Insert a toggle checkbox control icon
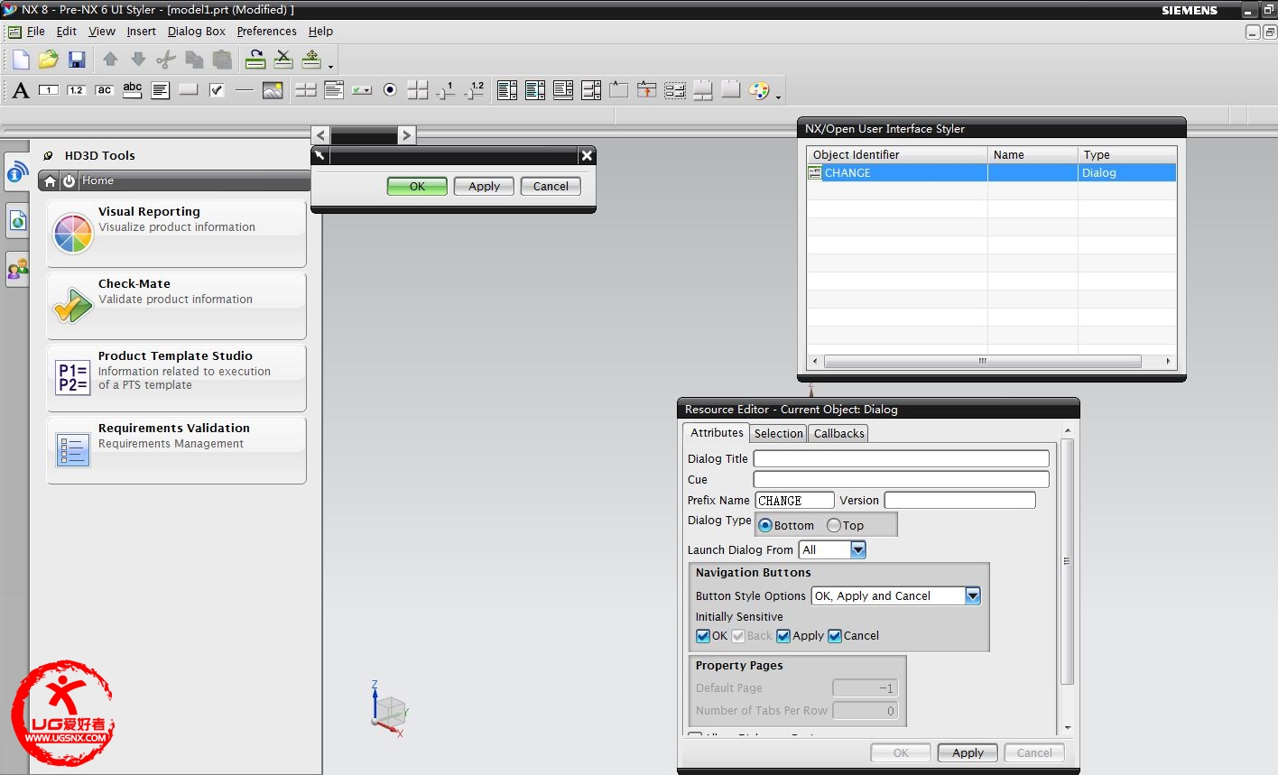This screenshot has height=775, width=1278. (217, 90)
